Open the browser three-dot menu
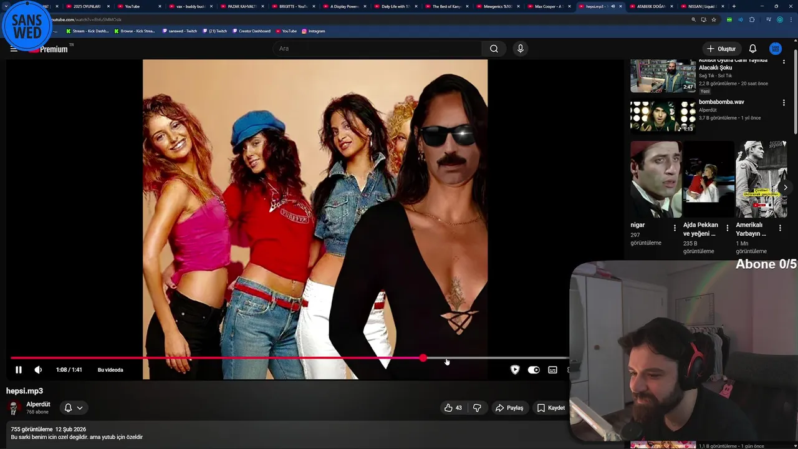This screenshot has width=798, height=449. [x=791, y=19]
